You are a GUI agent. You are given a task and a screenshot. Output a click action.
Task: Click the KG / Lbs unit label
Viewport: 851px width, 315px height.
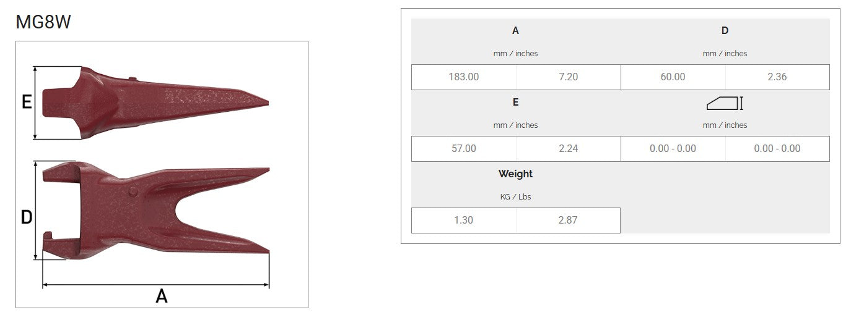pos(515,197)
